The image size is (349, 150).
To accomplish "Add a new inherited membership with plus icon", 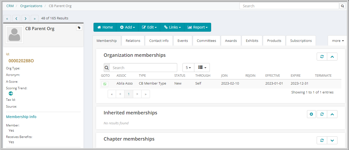I will 311,114.
